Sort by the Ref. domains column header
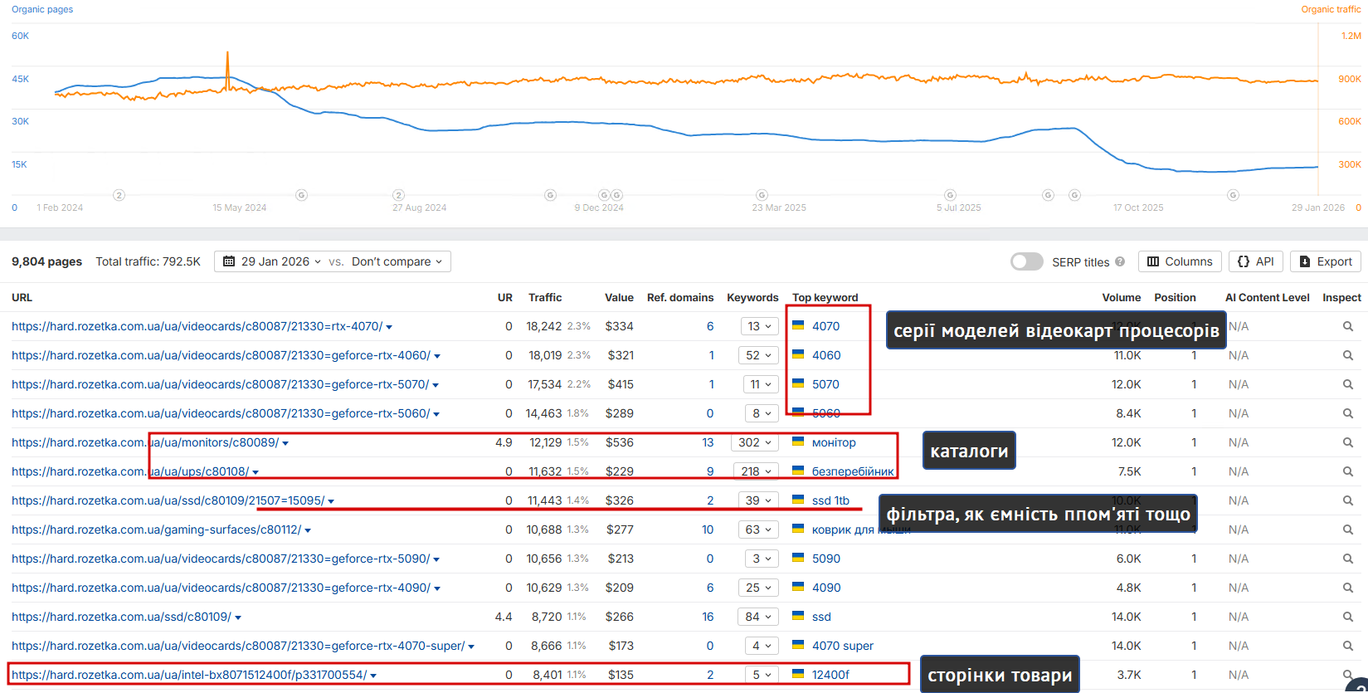Viewport: 1368px width, 693px height. pyautogui.click(x=680, y=297)
